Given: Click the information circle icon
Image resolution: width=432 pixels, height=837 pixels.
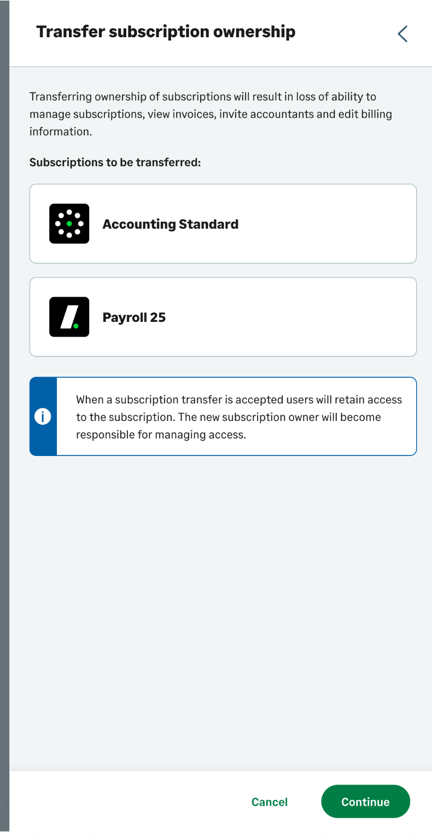Looking at the screenshot, I should (x=43, y=417).
